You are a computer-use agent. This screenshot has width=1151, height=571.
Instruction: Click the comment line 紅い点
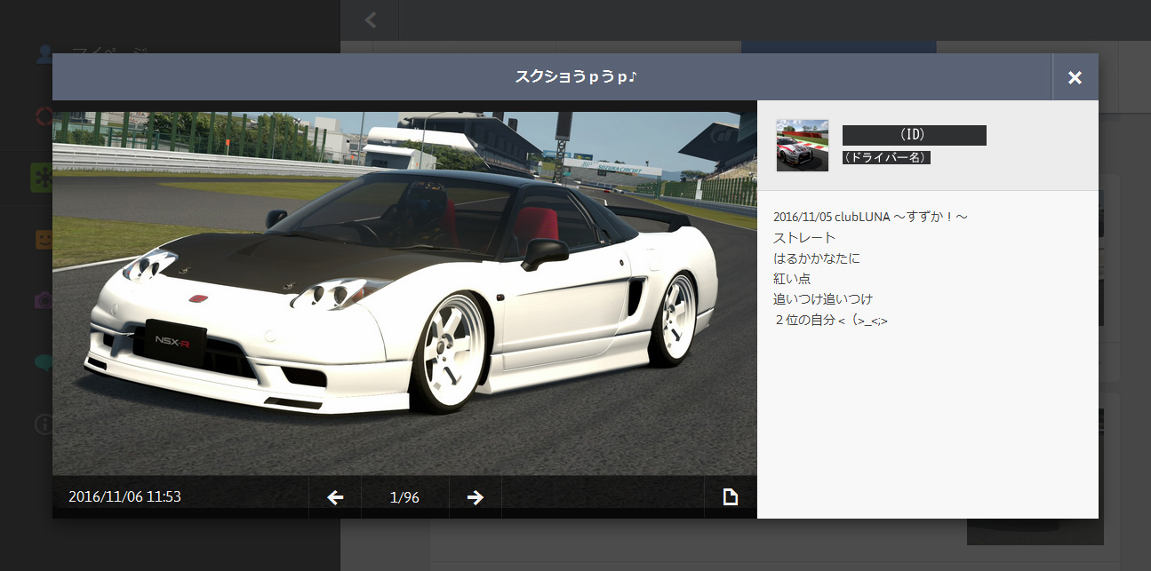(792, 278)
